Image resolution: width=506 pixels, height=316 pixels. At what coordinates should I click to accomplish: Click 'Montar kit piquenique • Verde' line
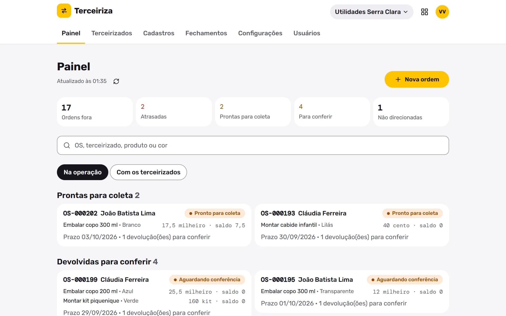(x=101, y=301)
